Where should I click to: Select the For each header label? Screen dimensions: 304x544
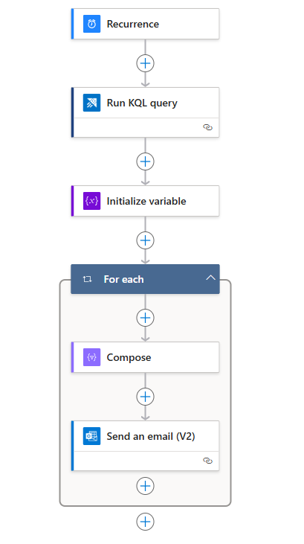click(x=123, y=279)
